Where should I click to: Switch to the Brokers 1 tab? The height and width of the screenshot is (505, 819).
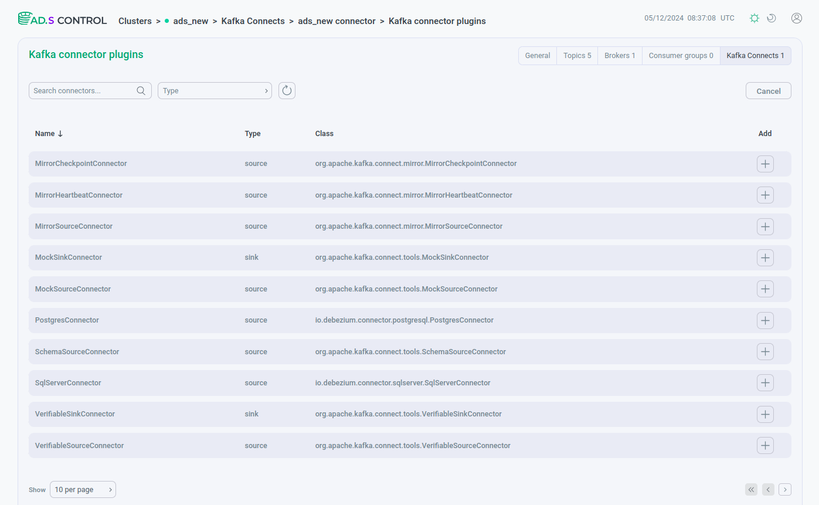tap(620, 56)
